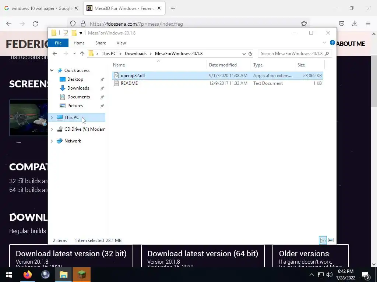Open the Windows Start menu

(9, 275)
